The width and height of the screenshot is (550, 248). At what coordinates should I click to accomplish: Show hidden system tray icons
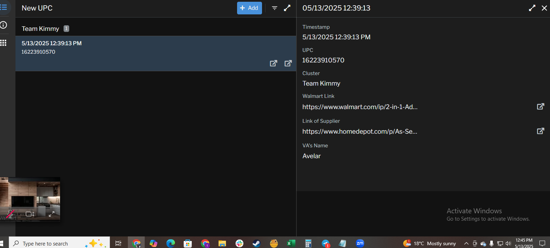click(466, 243)
